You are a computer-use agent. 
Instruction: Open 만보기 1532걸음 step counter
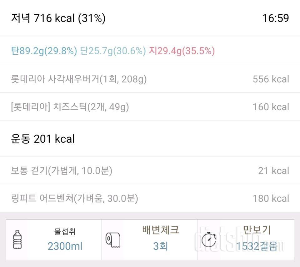point(246,240)
